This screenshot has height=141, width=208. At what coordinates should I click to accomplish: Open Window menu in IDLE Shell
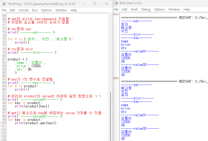(x=174, y=10)
